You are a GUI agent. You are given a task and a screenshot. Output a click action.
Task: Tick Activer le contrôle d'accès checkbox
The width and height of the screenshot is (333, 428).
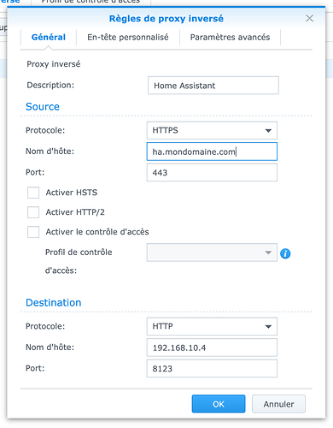pos(33,232)
